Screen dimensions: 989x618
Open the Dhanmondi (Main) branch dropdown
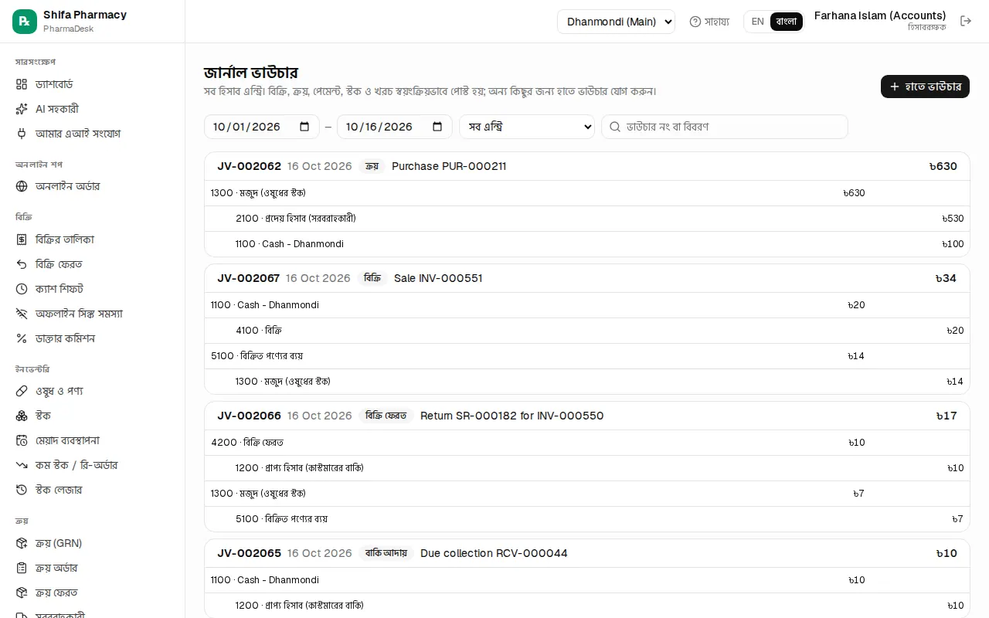click(x=616, y=22)
